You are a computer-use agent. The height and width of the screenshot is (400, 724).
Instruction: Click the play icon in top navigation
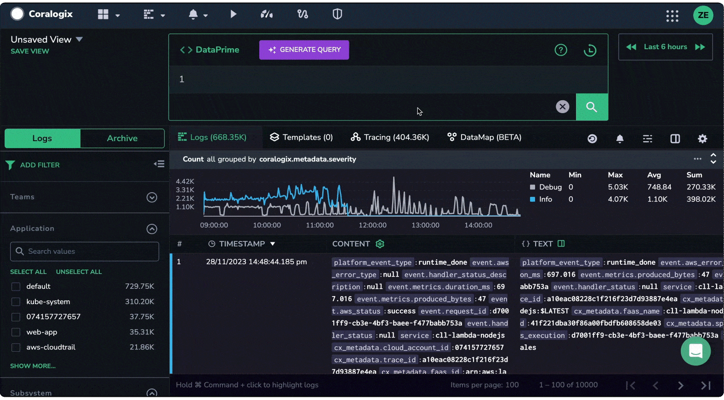pos(233,14)
